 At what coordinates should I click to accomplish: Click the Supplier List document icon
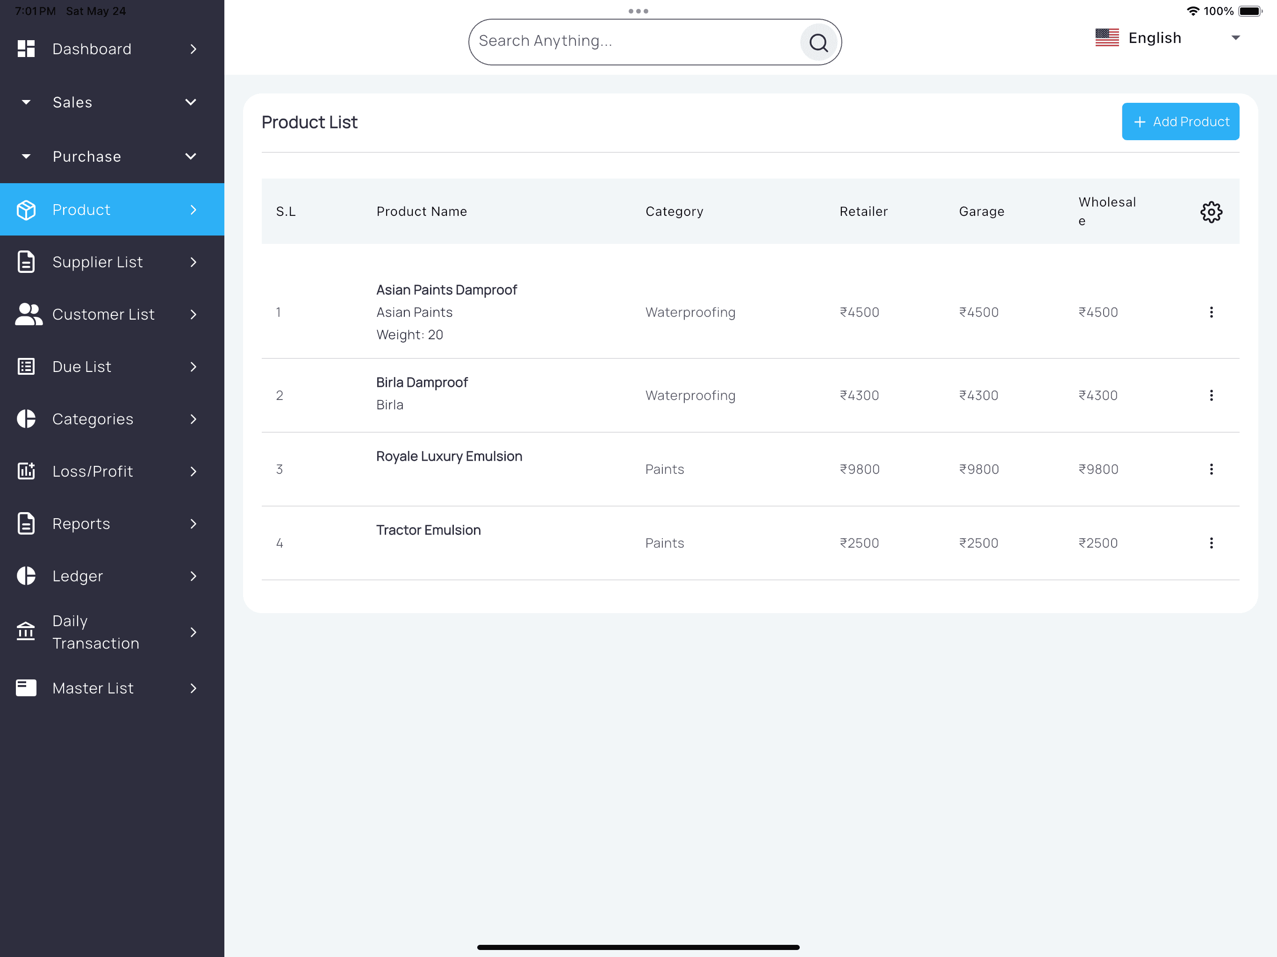(26, 262)
